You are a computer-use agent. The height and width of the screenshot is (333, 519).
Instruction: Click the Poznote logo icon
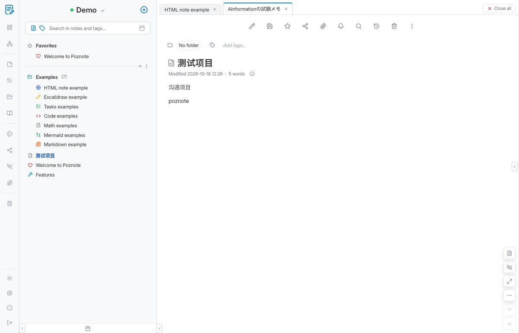coord(10,10)
